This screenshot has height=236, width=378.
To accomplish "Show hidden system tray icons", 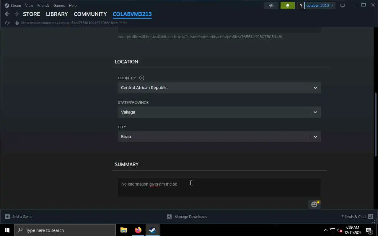I will 326,230.
